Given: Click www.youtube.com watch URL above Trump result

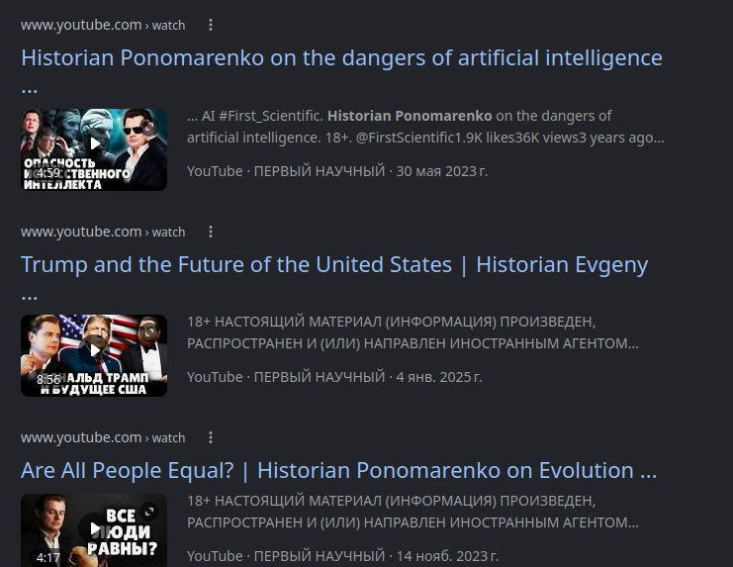Looking at the screenshot, I should point(103,232).
